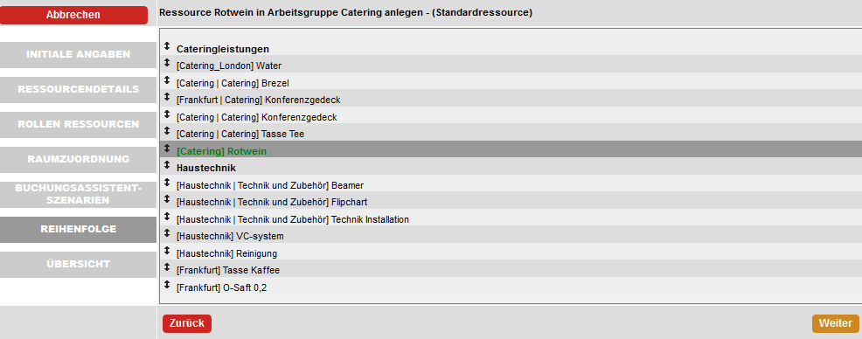Open the Raumzuordnung step
This screenshot has width=862, height=339.
point(78,159)
